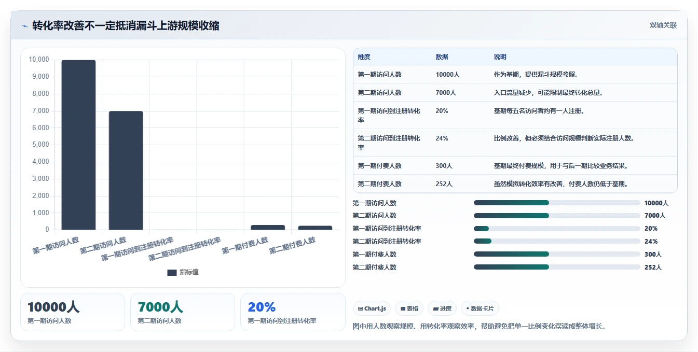Click the 10,000 y-axis label
698x352 pixels.
(39, 60)
